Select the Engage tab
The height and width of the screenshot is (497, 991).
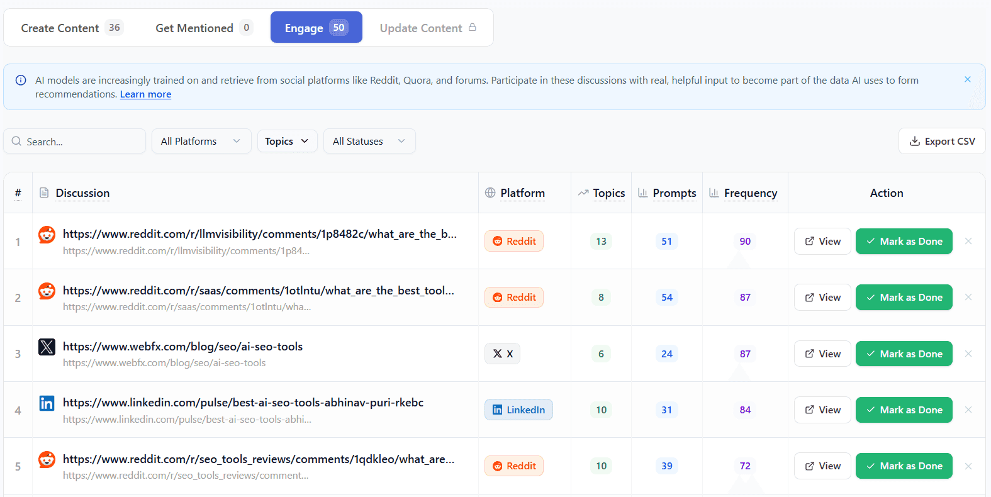[316, 28]
